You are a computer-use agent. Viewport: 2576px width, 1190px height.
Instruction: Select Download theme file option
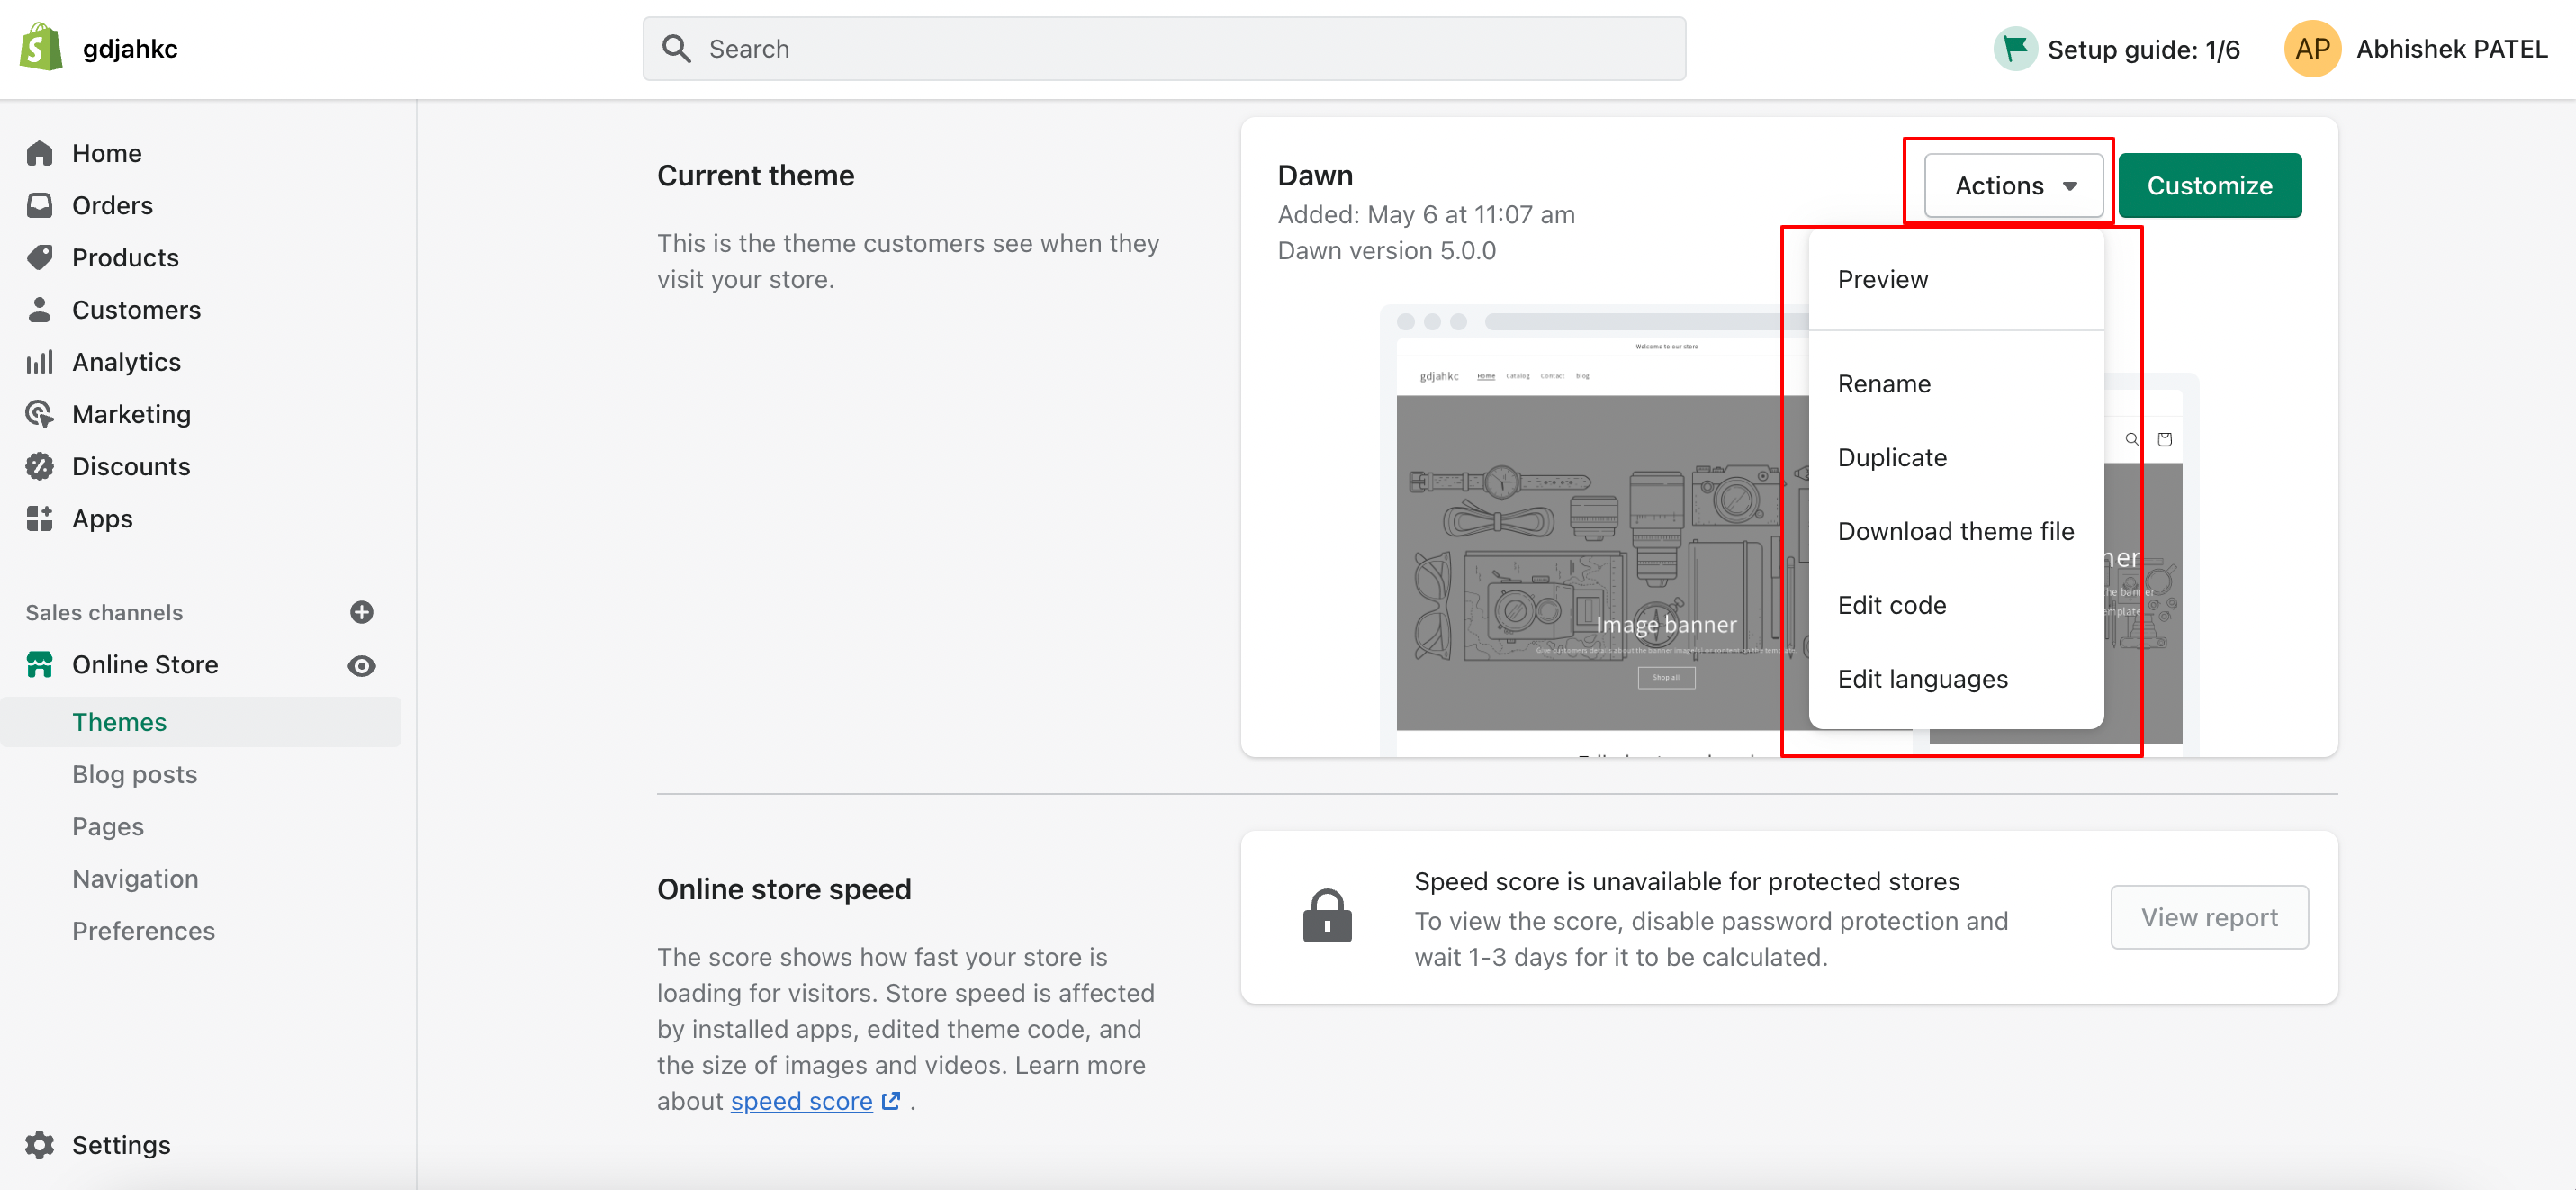click(x=1955, y=530)
